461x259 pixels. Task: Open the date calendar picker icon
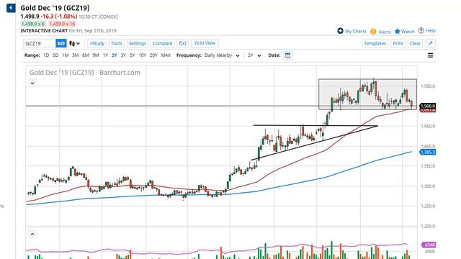point(288,55)
